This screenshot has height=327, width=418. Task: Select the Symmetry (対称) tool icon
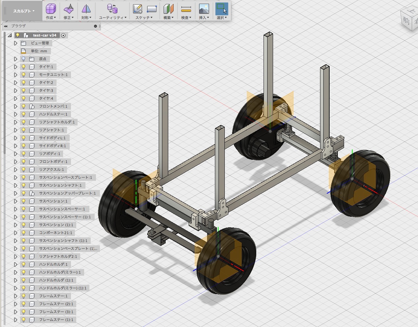86,9
